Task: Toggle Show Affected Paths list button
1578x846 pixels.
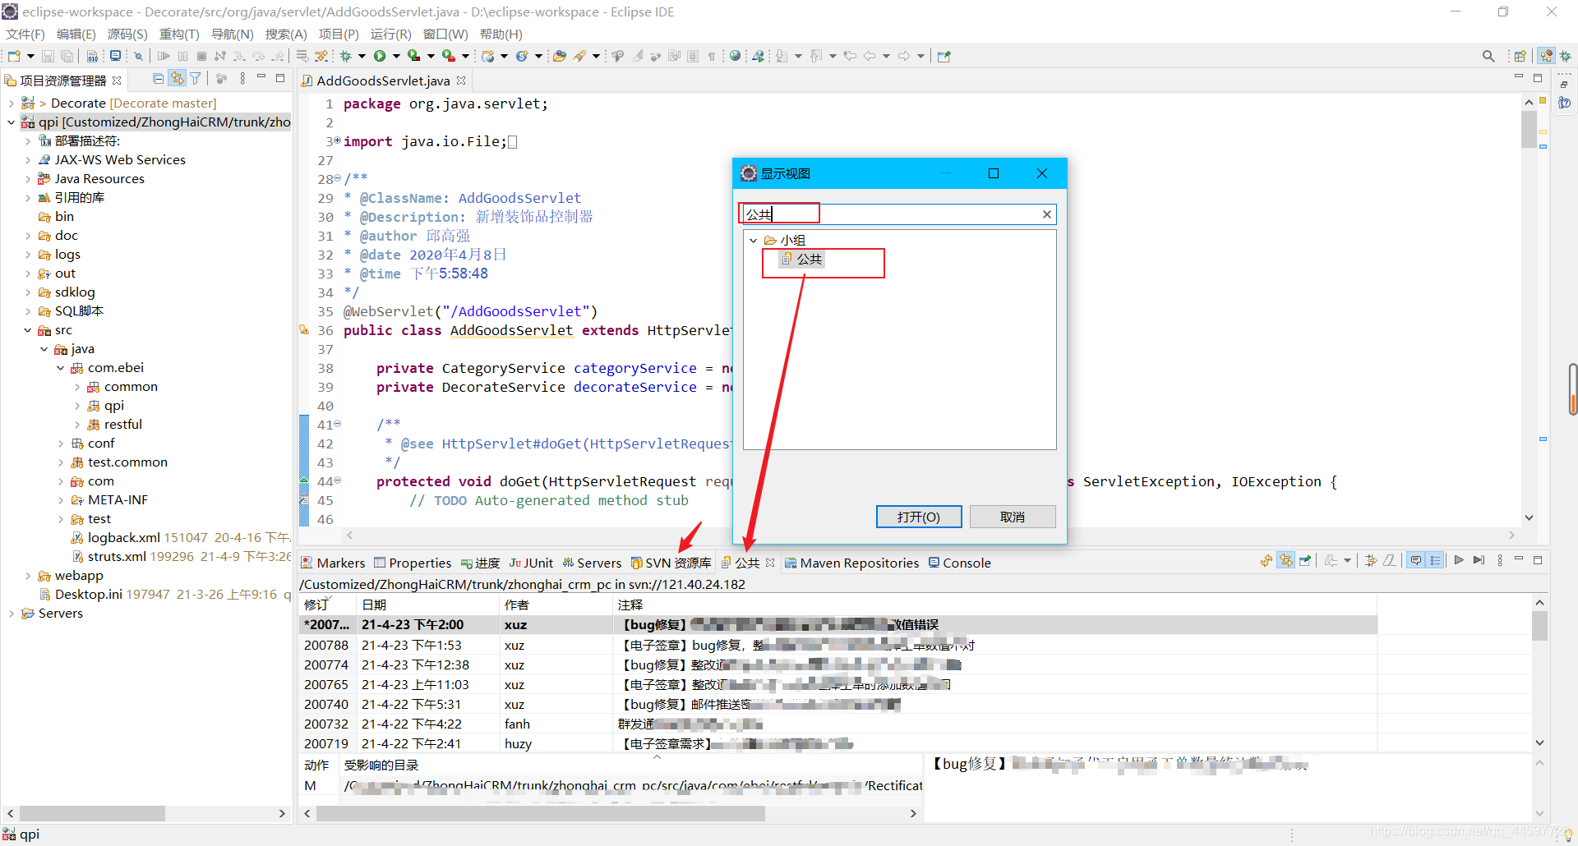Action: coord(1435,561)
